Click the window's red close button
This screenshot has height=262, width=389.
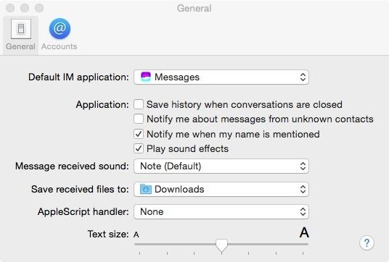[10, 8]
